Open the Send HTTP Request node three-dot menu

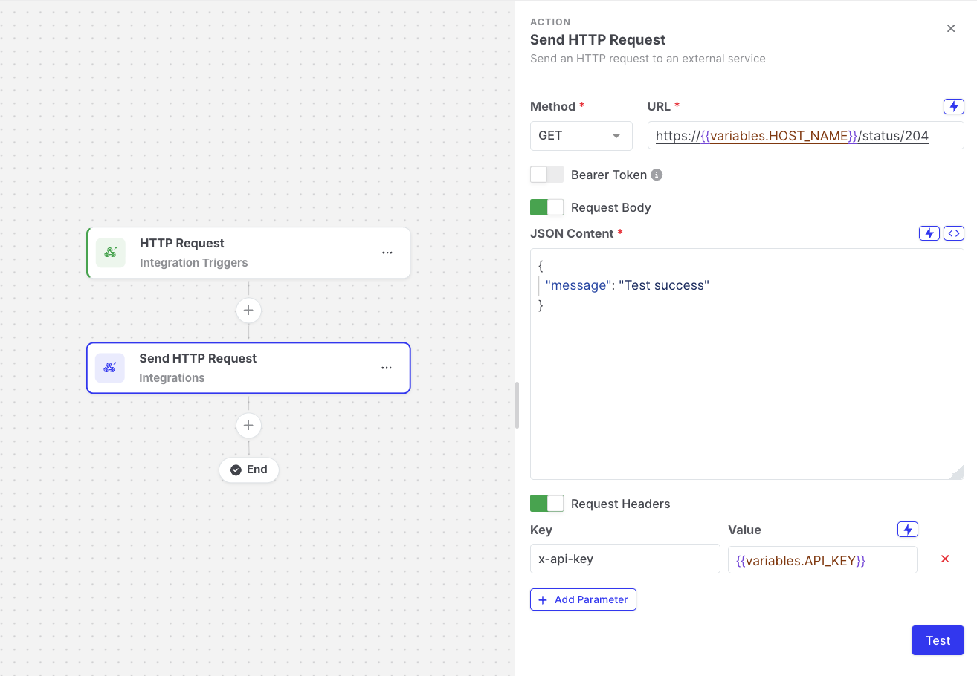(387, 368)
